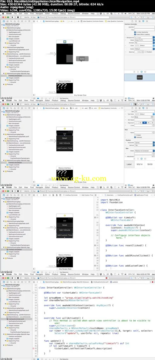The width and height of the screenshot is (155, 360).
Task: Click red error marker at line 35
Action: click(x=34, y=348)
